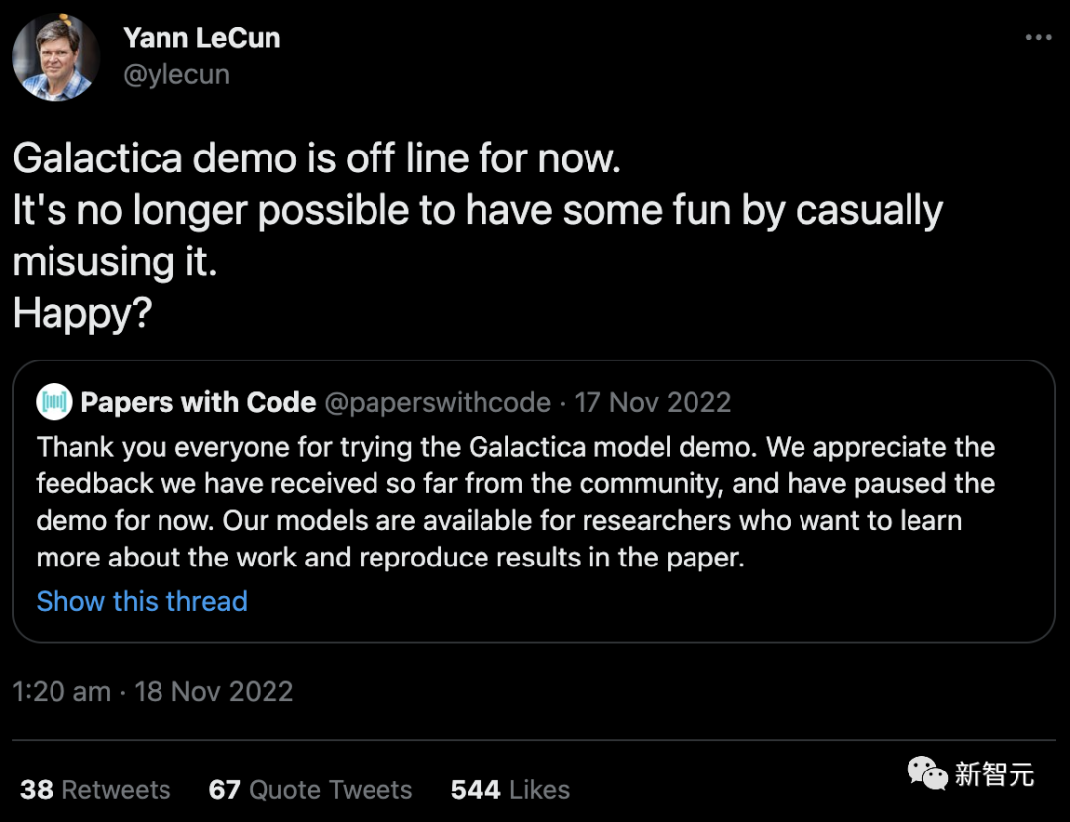
Task: Click Yann LeCun's profile avatar photo
Action: 55,57
